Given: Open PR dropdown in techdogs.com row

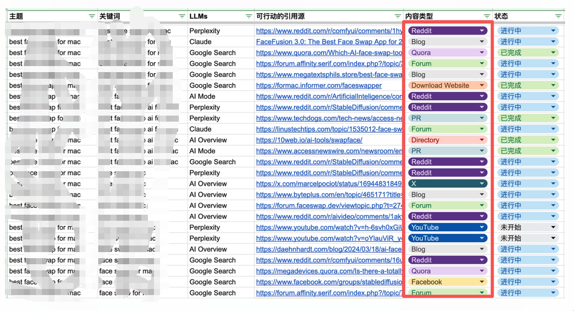Looking at the screenshot, I should [448, 118].
